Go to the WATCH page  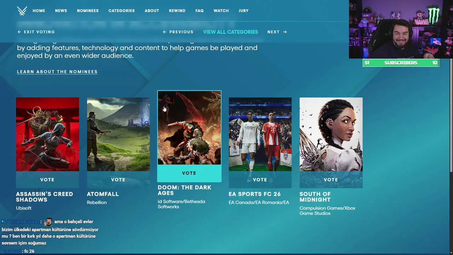click(221, 11)
